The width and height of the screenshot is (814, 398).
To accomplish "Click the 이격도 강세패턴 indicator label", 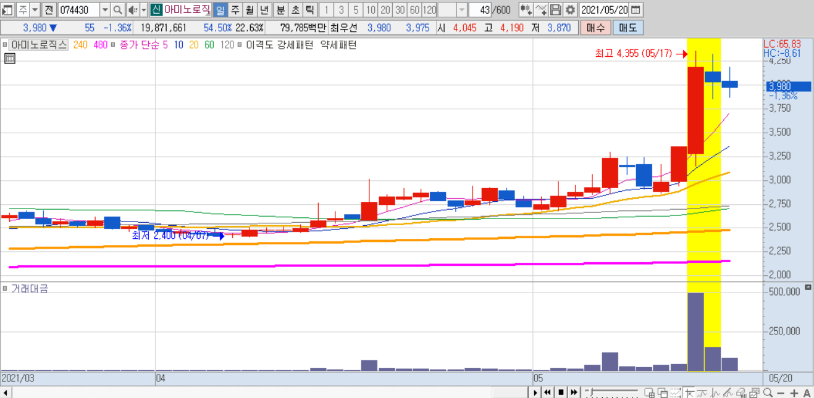I will coord(279,44).
